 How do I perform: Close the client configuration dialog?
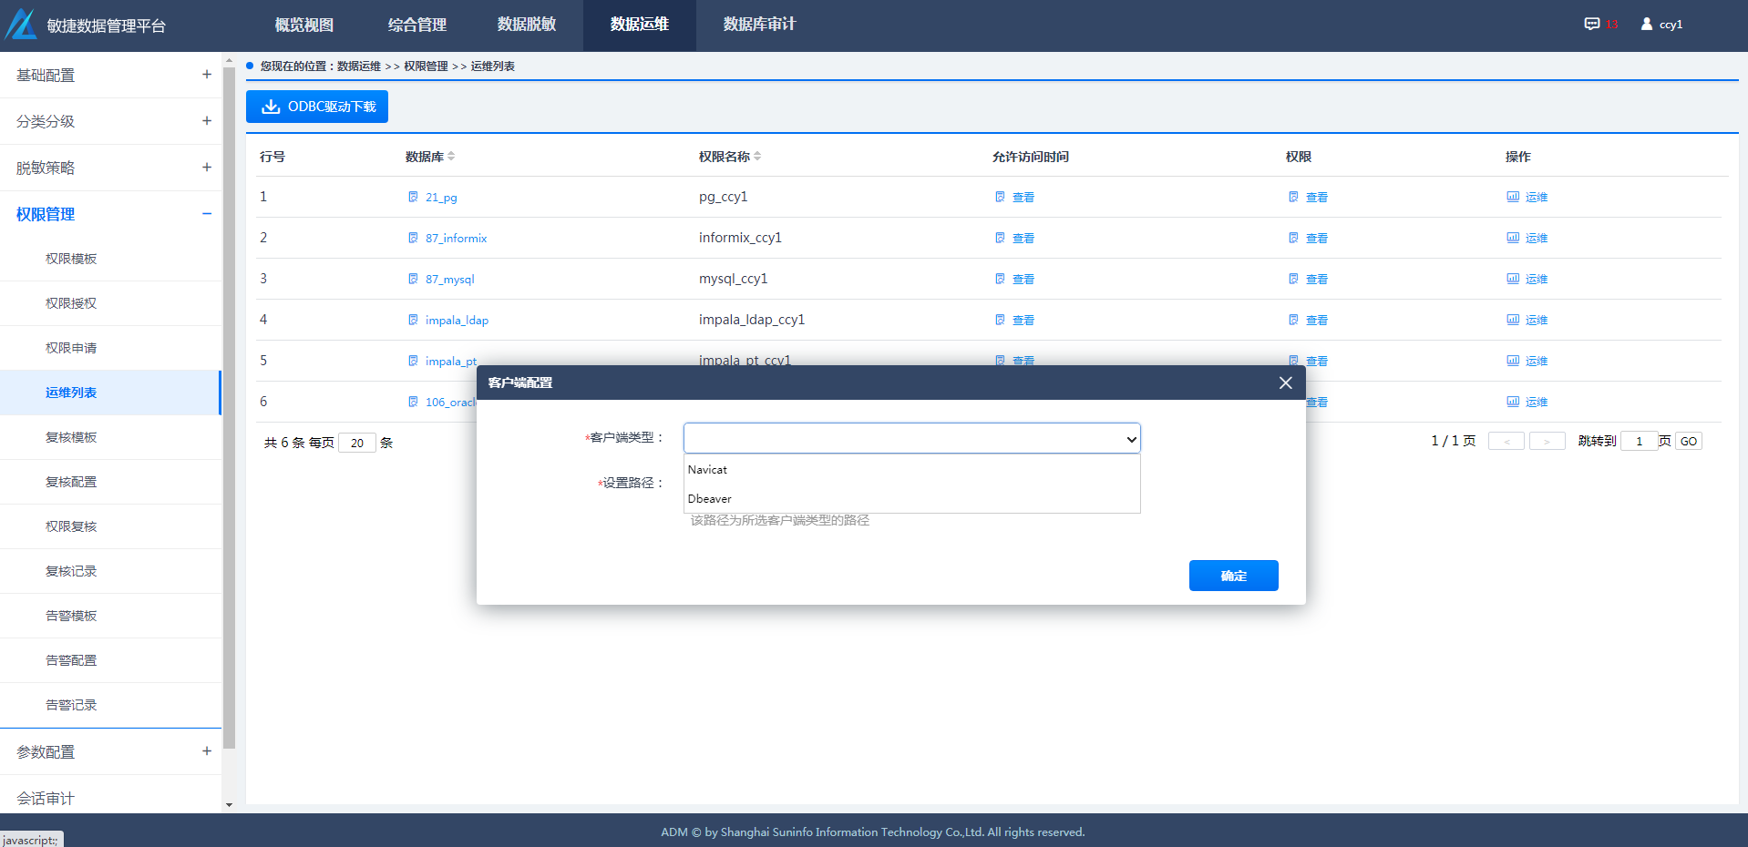coord(1285,383)
